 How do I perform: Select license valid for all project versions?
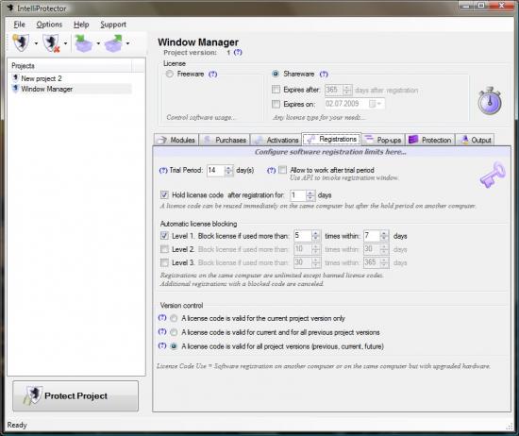[x=174, y=346]
